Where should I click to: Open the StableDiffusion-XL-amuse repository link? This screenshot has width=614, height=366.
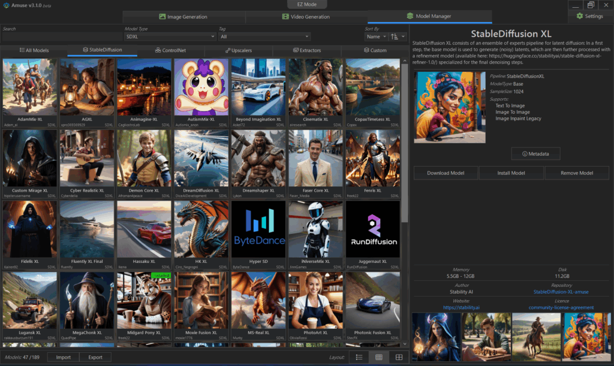(561, 292)
